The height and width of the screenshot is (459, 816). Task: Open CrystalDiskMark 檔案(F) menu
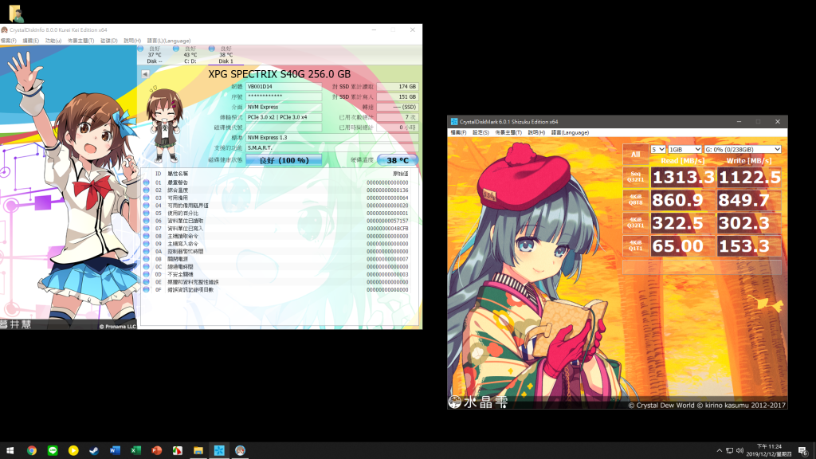[x=458, y=133]
